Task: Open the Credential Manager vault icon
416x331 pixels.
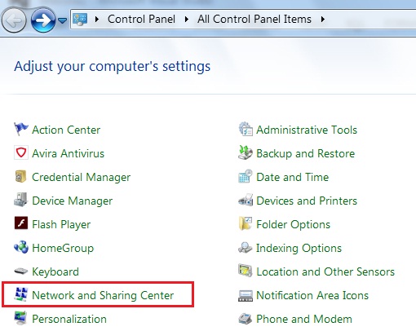Action: tap(20, 176)
